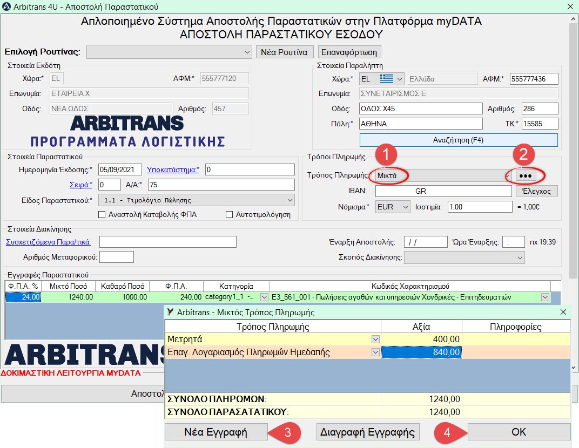Confirm the payment dialog with OK

519,432
